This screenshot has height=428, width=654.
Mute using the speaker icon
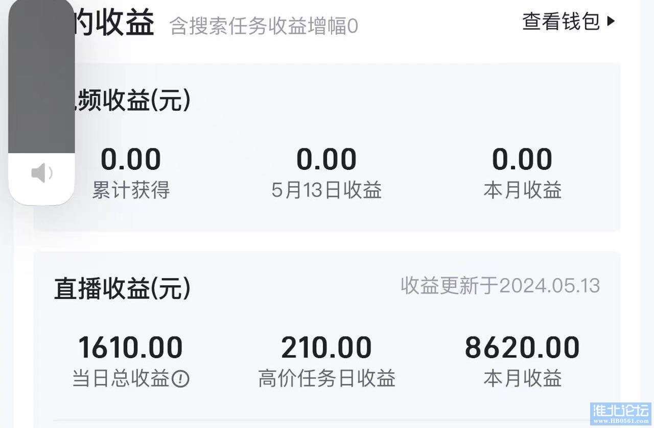tap(42, 173)
